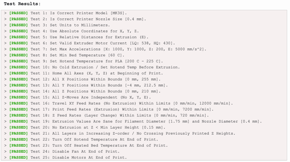
Task: Select the Travel XY Feed Rates result
Action: pos(132,103)
